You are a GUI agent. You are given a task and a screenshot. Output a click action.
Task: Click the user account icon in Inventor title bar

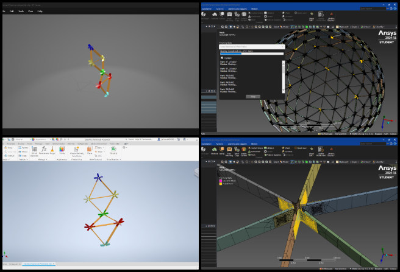pyautogui.click(x=159, y=139)
